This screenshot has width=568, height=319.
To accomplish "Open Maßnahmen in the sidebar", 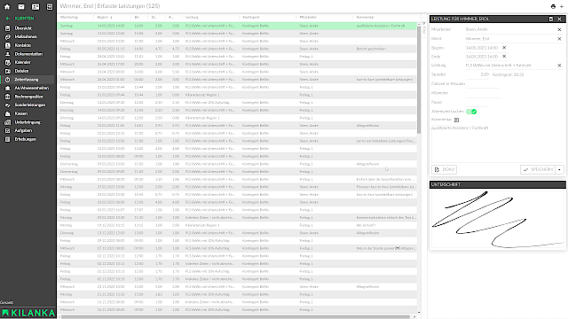I will click(x=26, y=37).
